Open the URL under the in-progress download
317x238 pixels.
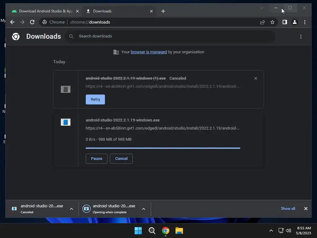(163, 128)
